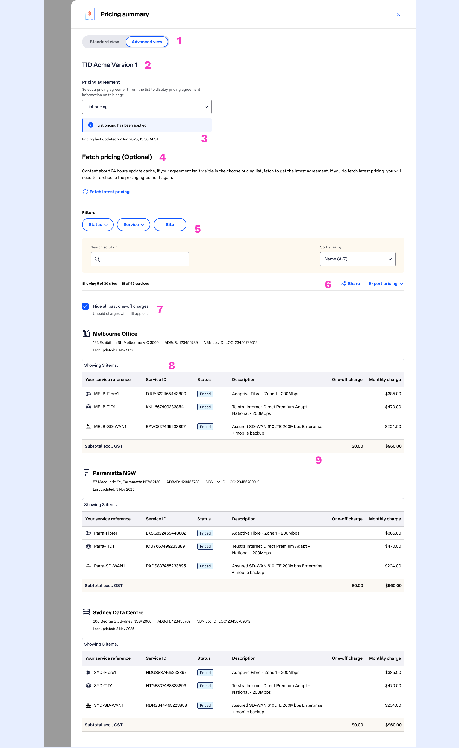This screenshot has width=459, height=748.
Task: Click the SYD-Fibre1 service reference
Action: [105, 672]
